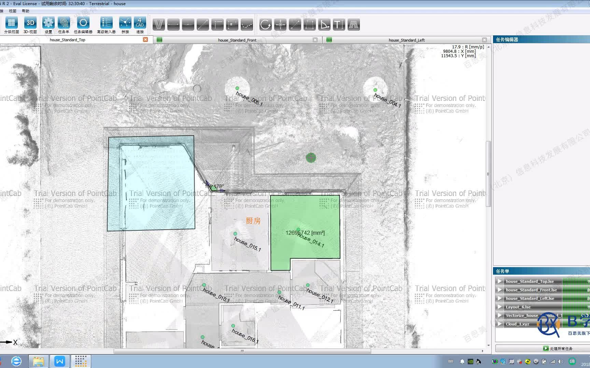This screenshot has height=368, width=590.
Task: Click the rotate/refresh circular arrow tool
Action: click(266, 25)
